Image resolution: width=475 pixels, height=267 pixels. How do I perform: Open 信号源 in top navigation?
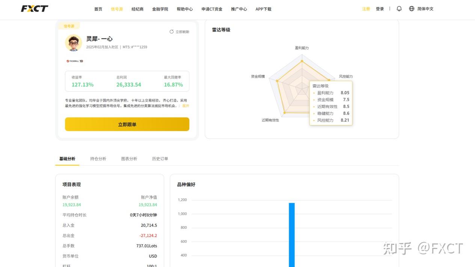click(117, 9)
